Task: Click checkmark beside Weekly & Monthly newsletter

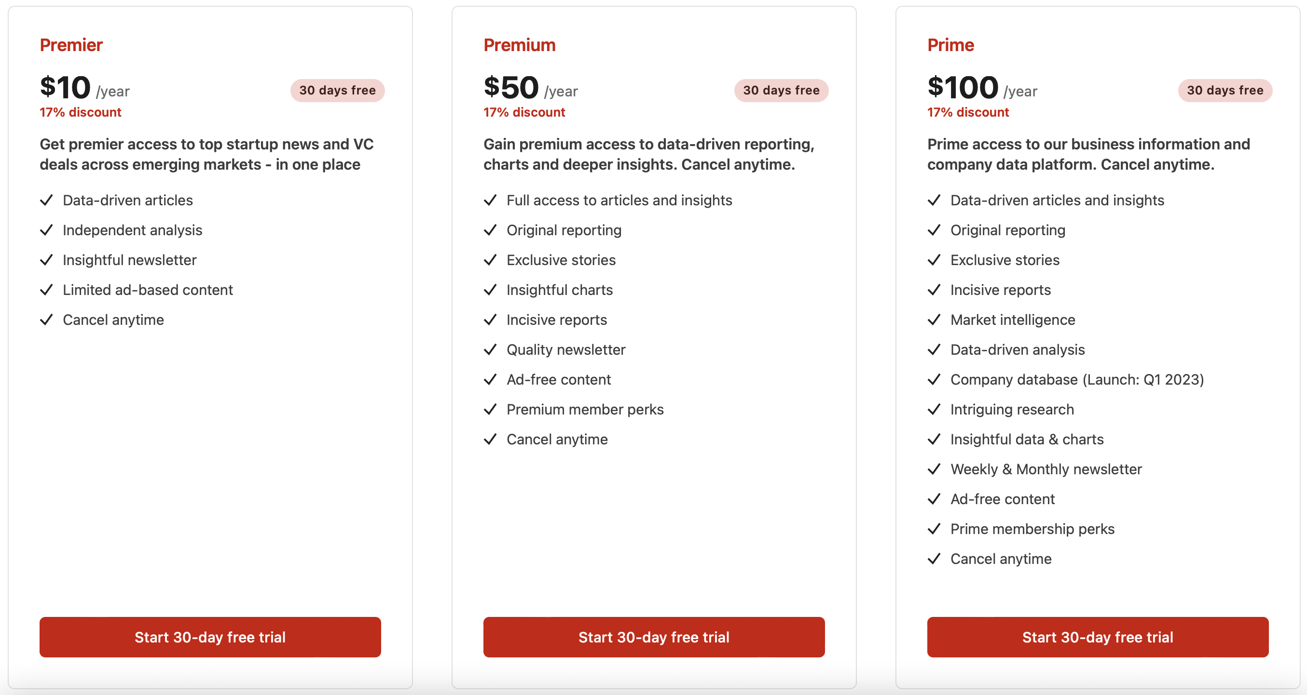Action: click(934, 469)
